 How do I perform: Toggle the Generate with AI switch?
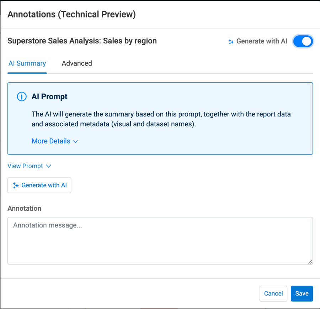pyautogui.click(x=303, y=41)
